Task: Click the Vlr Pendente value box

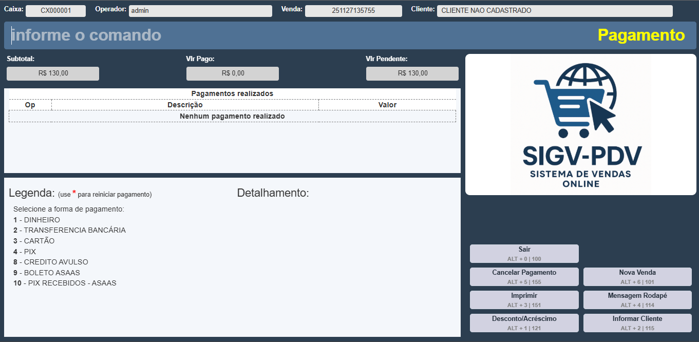Action: [x=412, y=73]
